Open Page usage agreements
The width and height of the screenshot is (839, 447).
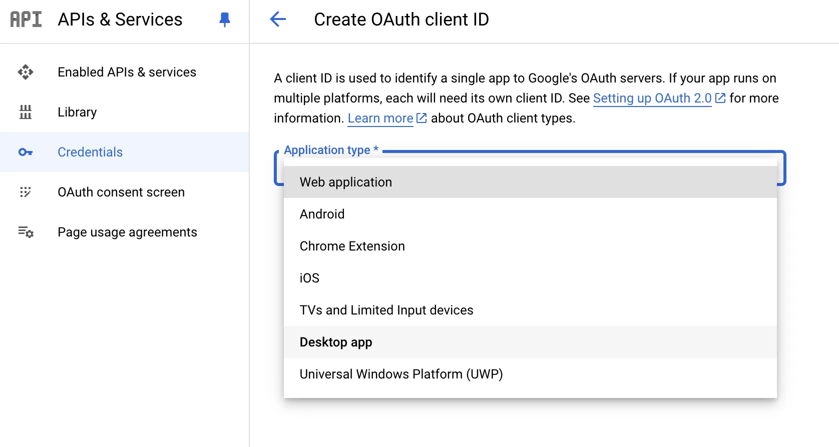click(x=124, y=232)
